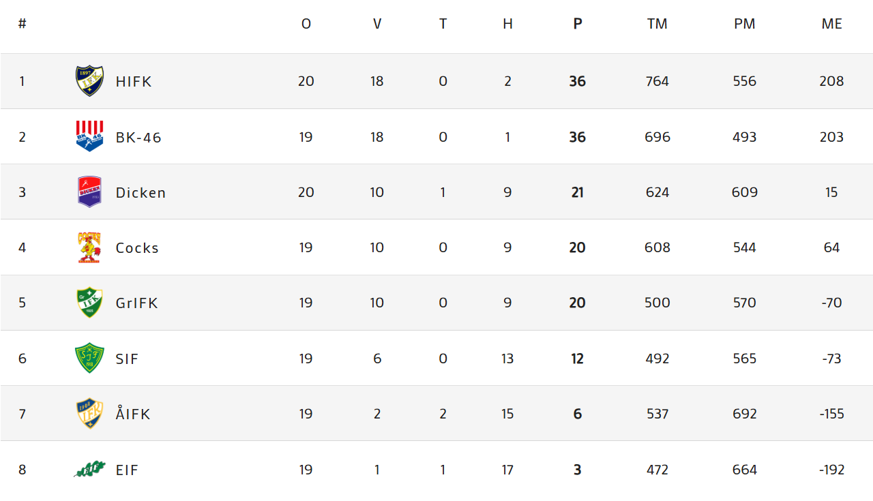Open the BK-46 team name link
The image size is (873, 501).
[x=138, y=138]
